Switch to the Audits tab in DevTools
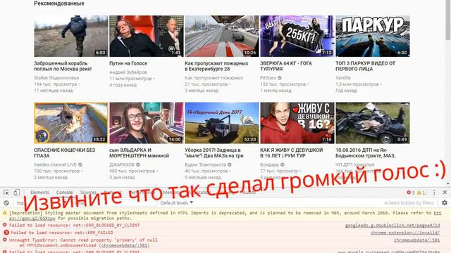 (x=249, y=192)
